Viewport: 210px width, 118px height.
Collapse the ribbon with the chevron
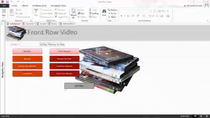click(208, 21)
